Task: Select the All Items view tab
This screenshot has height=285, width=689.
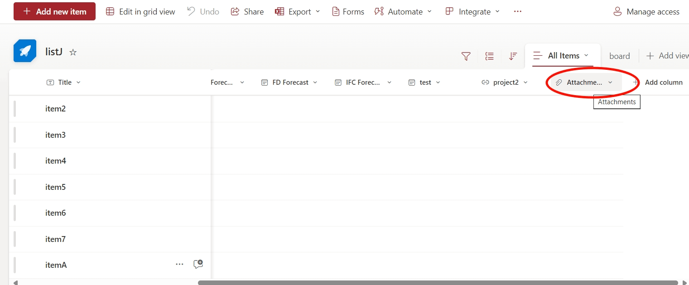Action: (x=563, y=56)
